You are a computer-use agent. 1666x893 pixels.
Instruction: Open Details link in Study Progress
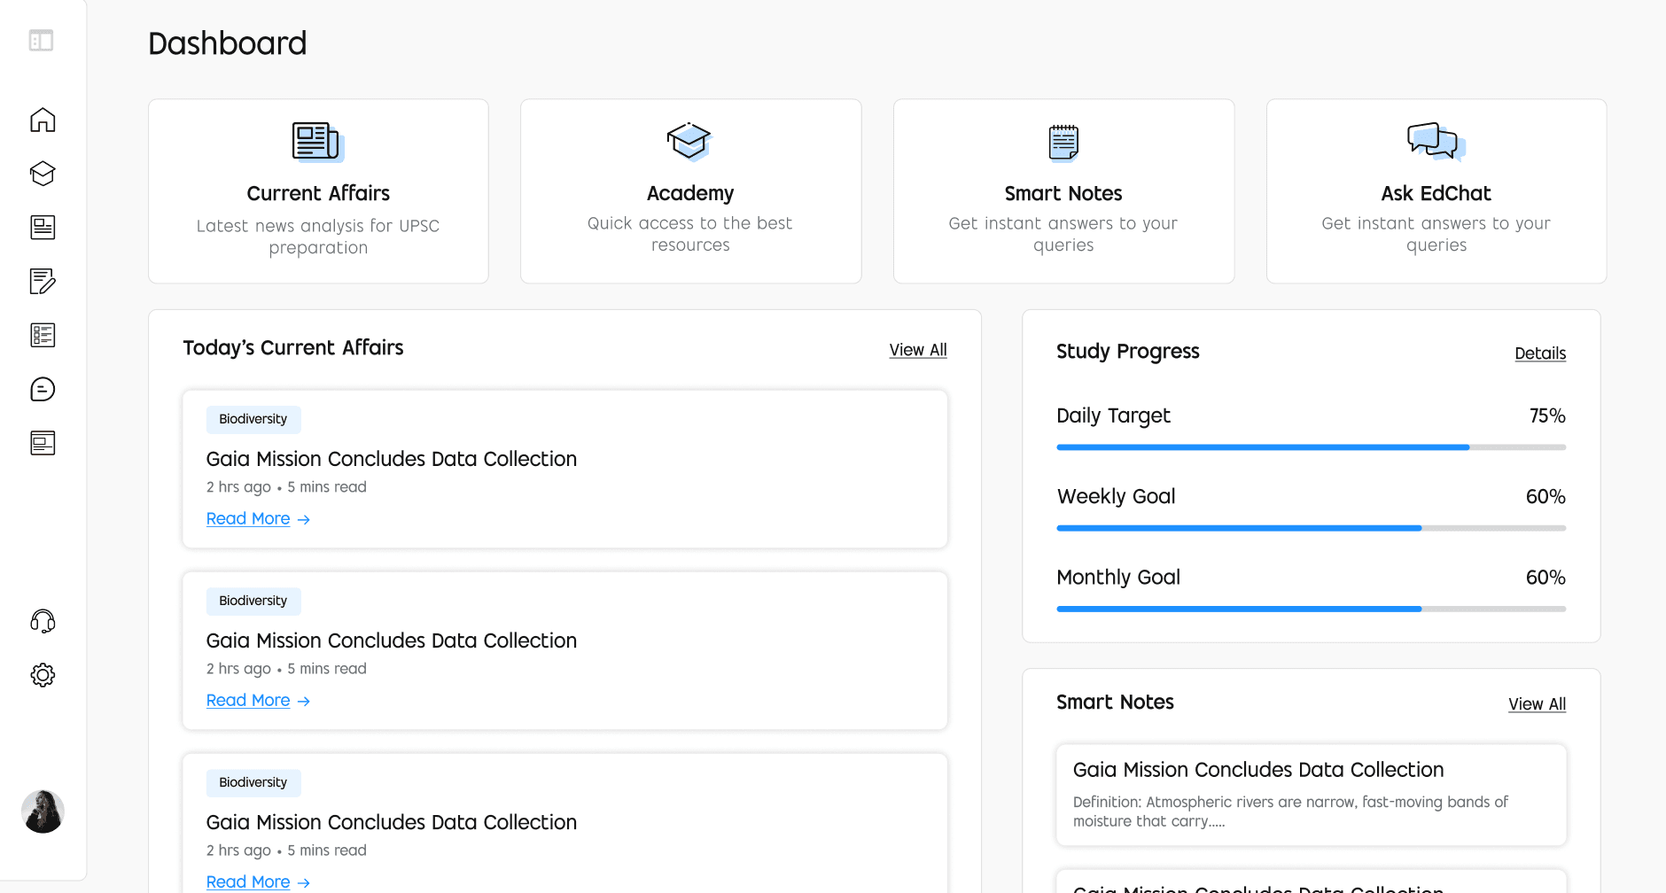click(x=1539, y=353)
